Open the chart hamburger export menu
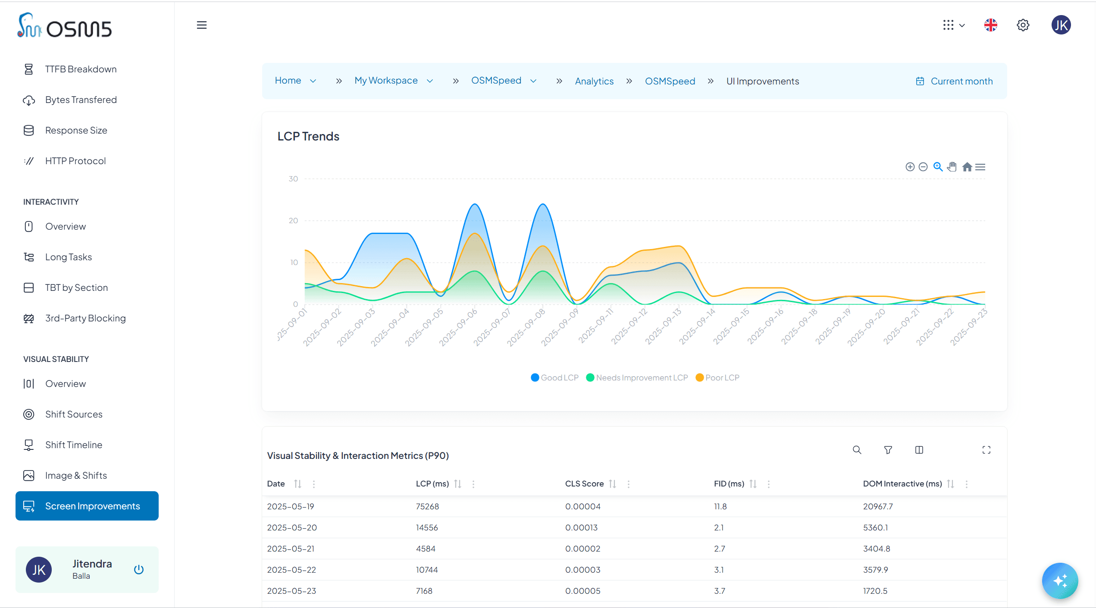The image size is (1096, 608). 980,167
